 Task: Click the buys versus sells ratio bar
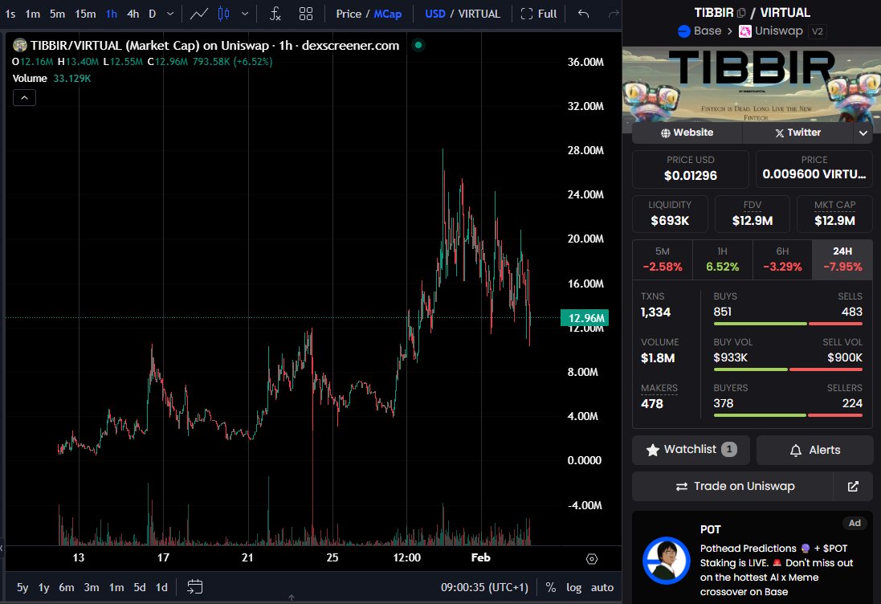788,324
